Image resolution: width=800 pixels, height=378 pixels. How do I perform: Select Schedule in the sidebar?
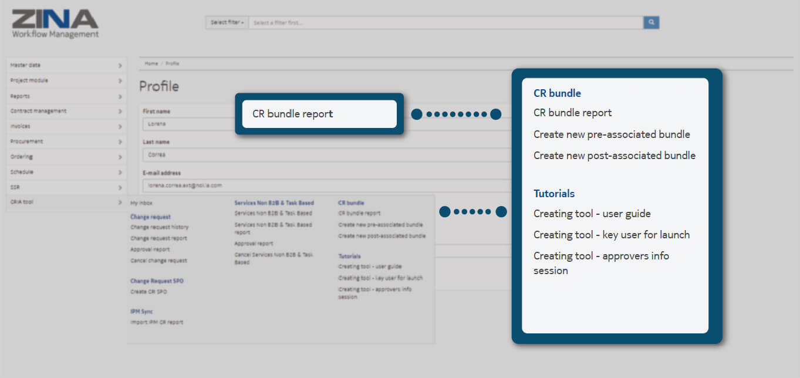tap(22, 172)
